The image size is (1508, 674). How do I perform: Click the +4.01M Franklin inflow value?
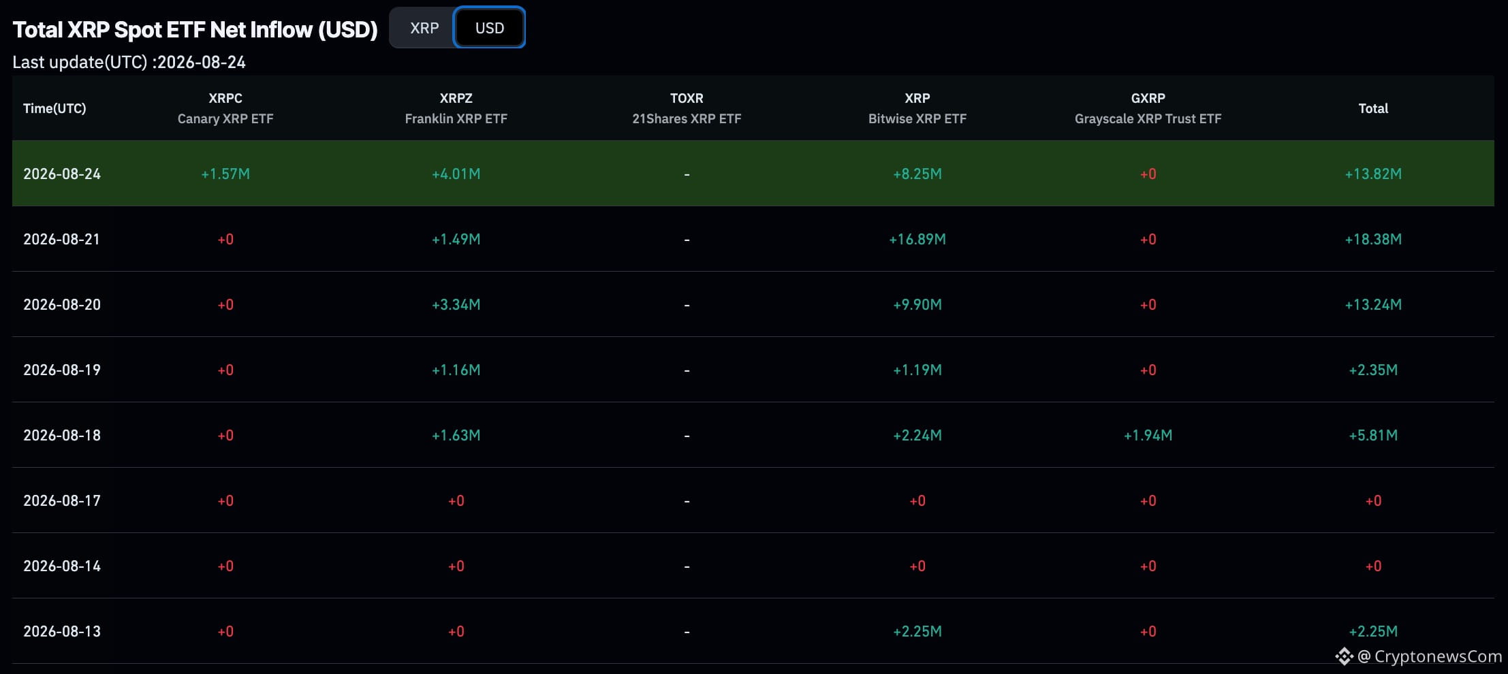coord(456,174)
